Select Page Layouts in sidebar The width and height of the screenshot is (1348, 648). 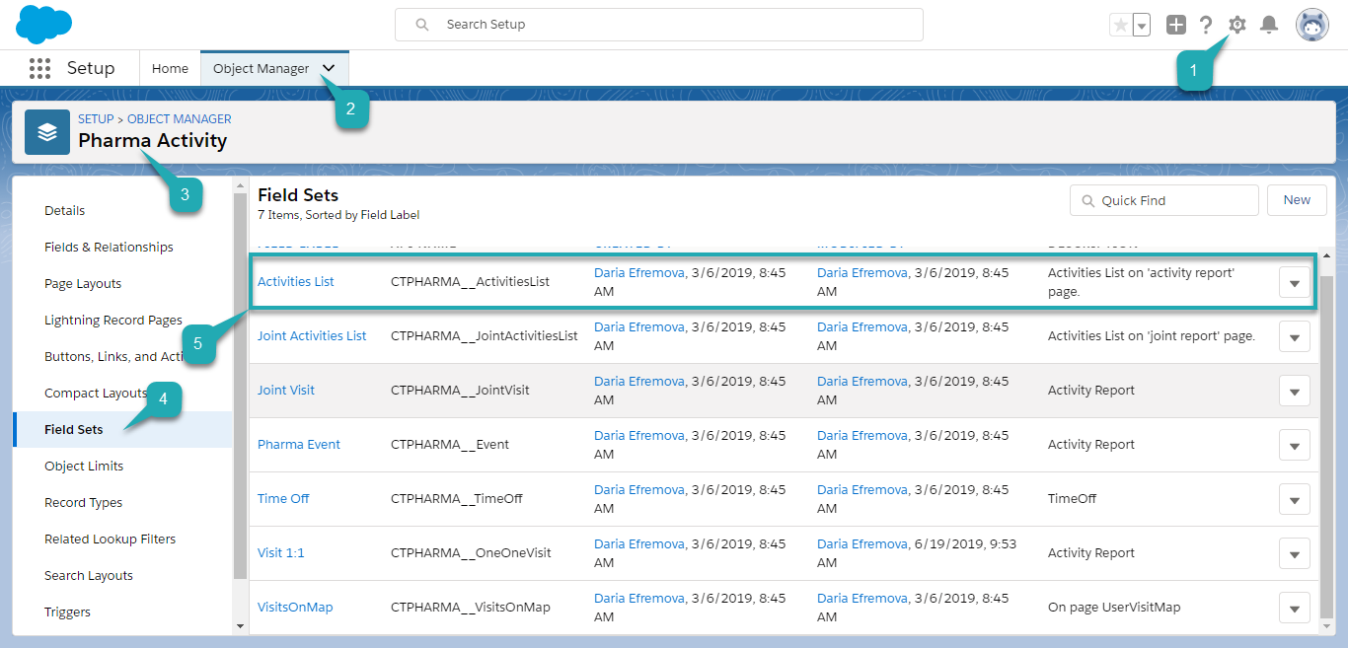click(83, 284)
